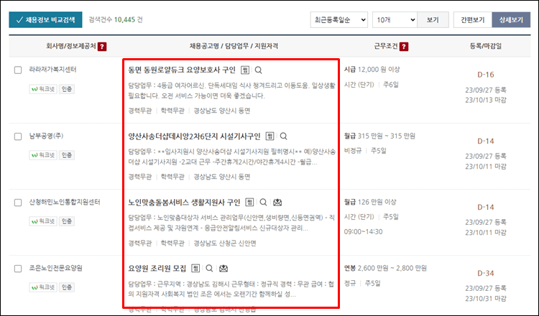Click the magnifier icon next to 요양원 조리원 모집

point(209,268)
